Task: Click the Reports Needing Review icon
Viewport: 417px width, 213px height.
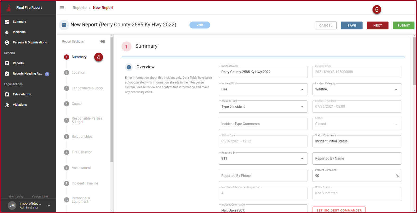Action: (7, 73)
